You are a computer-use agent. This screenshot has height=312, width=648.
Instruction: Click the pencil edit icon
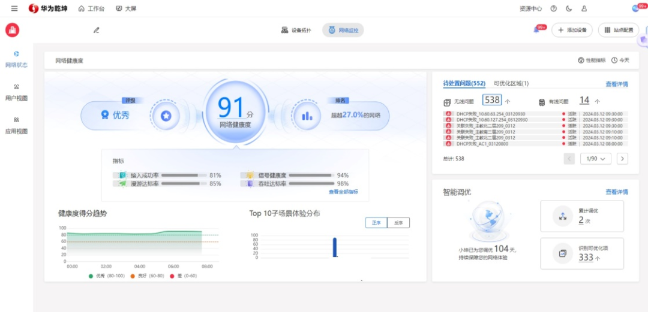(x=96, y=30)
